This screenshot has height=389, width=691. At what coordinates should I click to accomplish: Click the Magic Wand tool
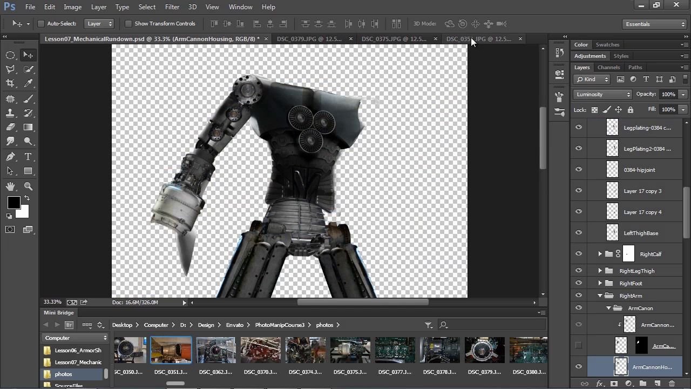click(29, 69)
